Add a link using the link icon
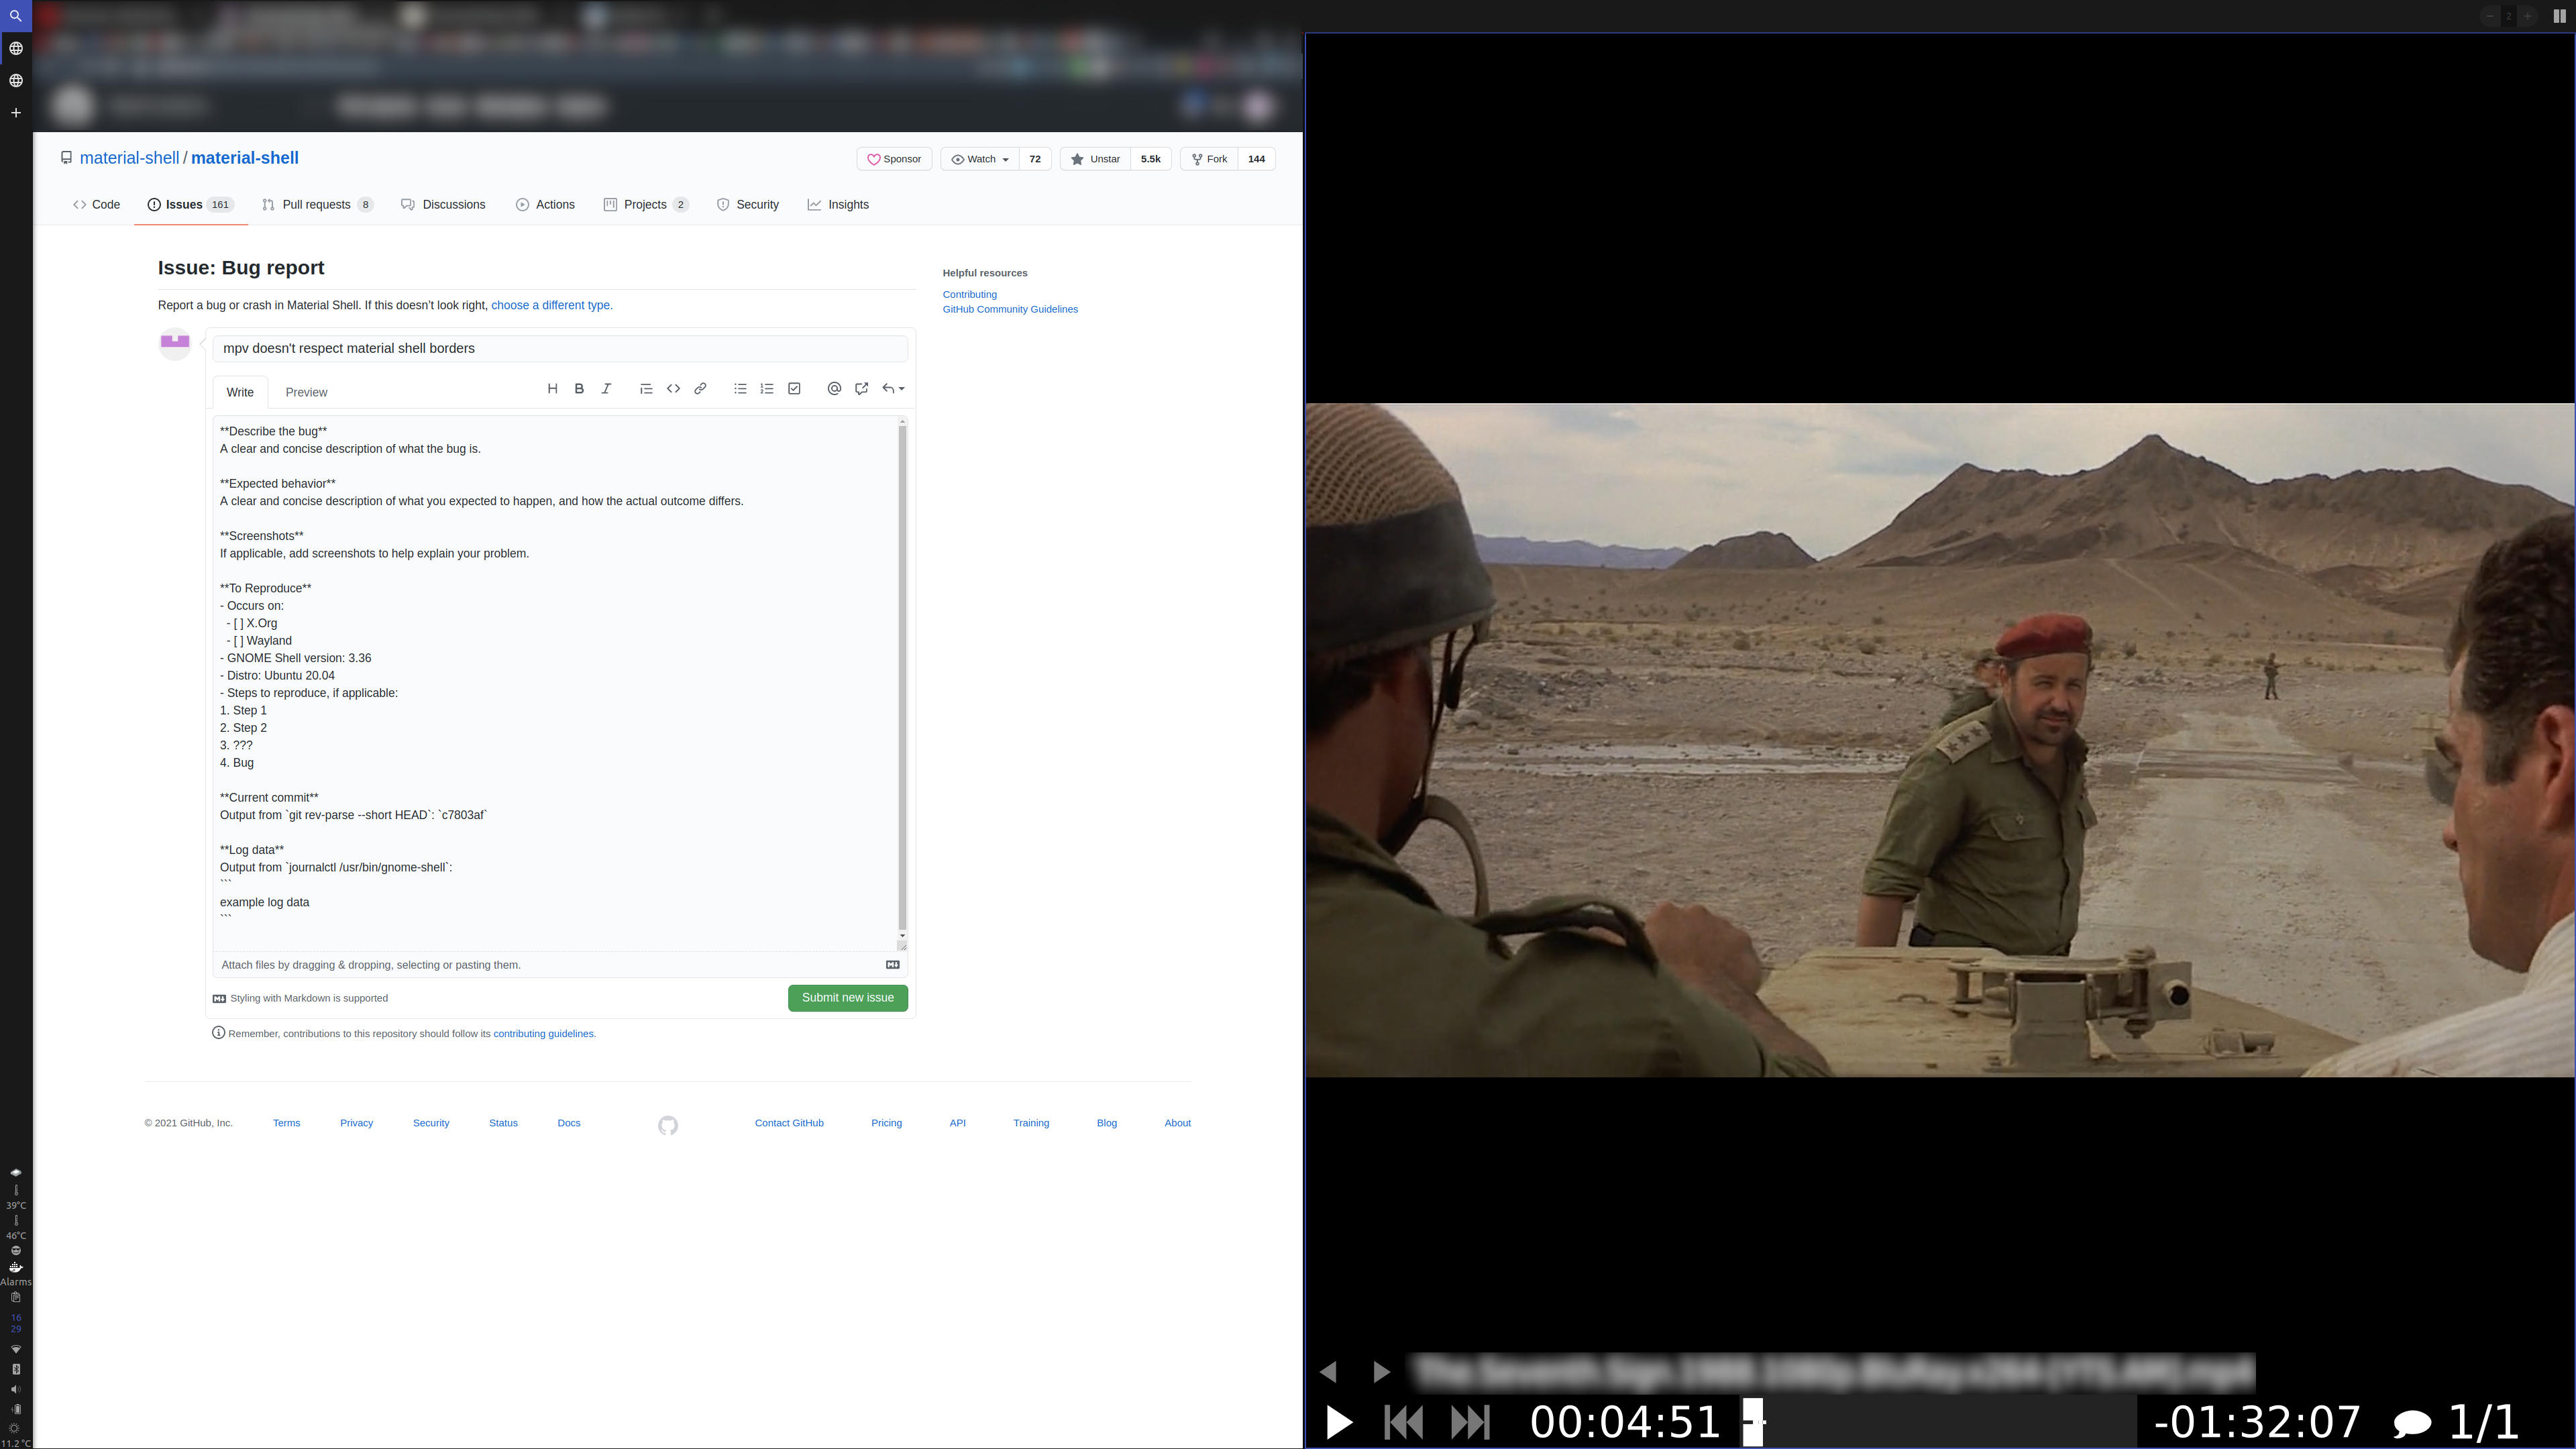The image size is (2576, 1449). pyautogui.click(x=700, y=389)
